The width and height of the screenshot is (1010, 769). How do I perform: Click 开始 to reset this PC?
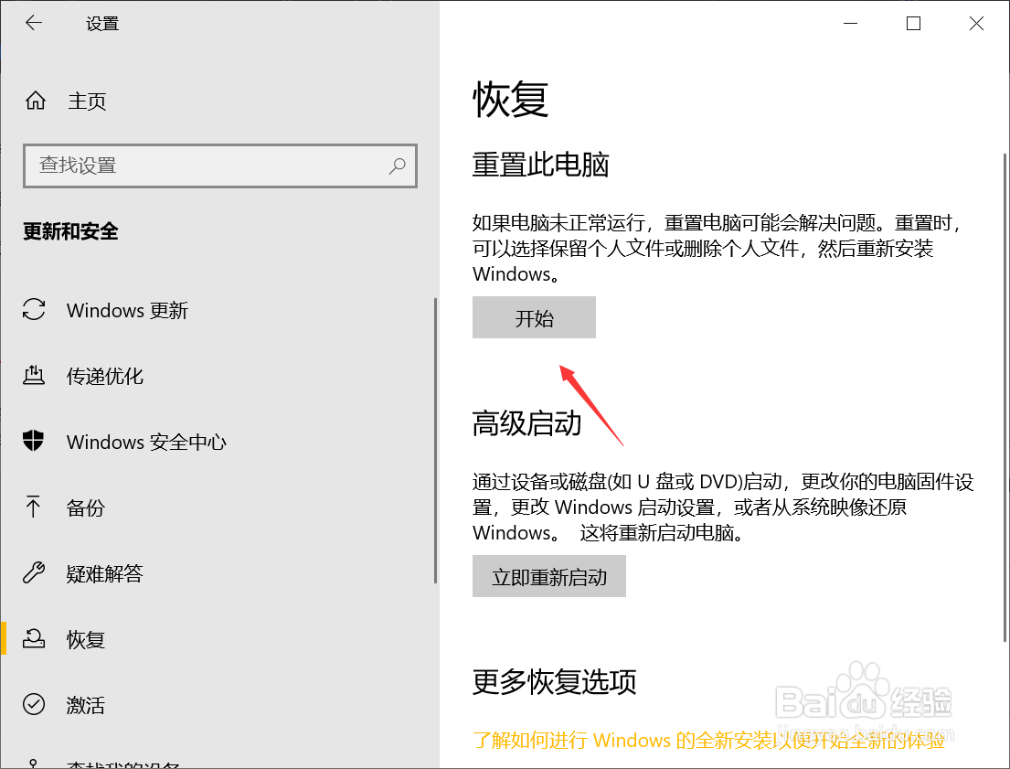pyautogui.click(x=534, y=317)
